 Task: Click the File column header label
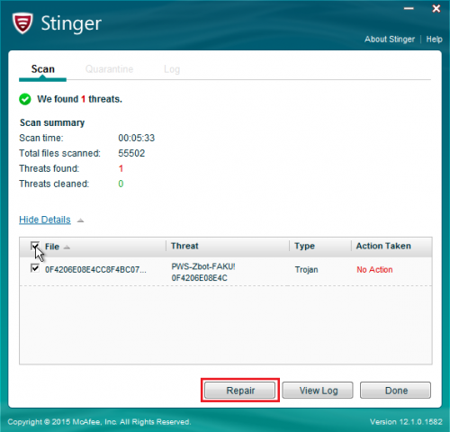[x=52, y=247]
